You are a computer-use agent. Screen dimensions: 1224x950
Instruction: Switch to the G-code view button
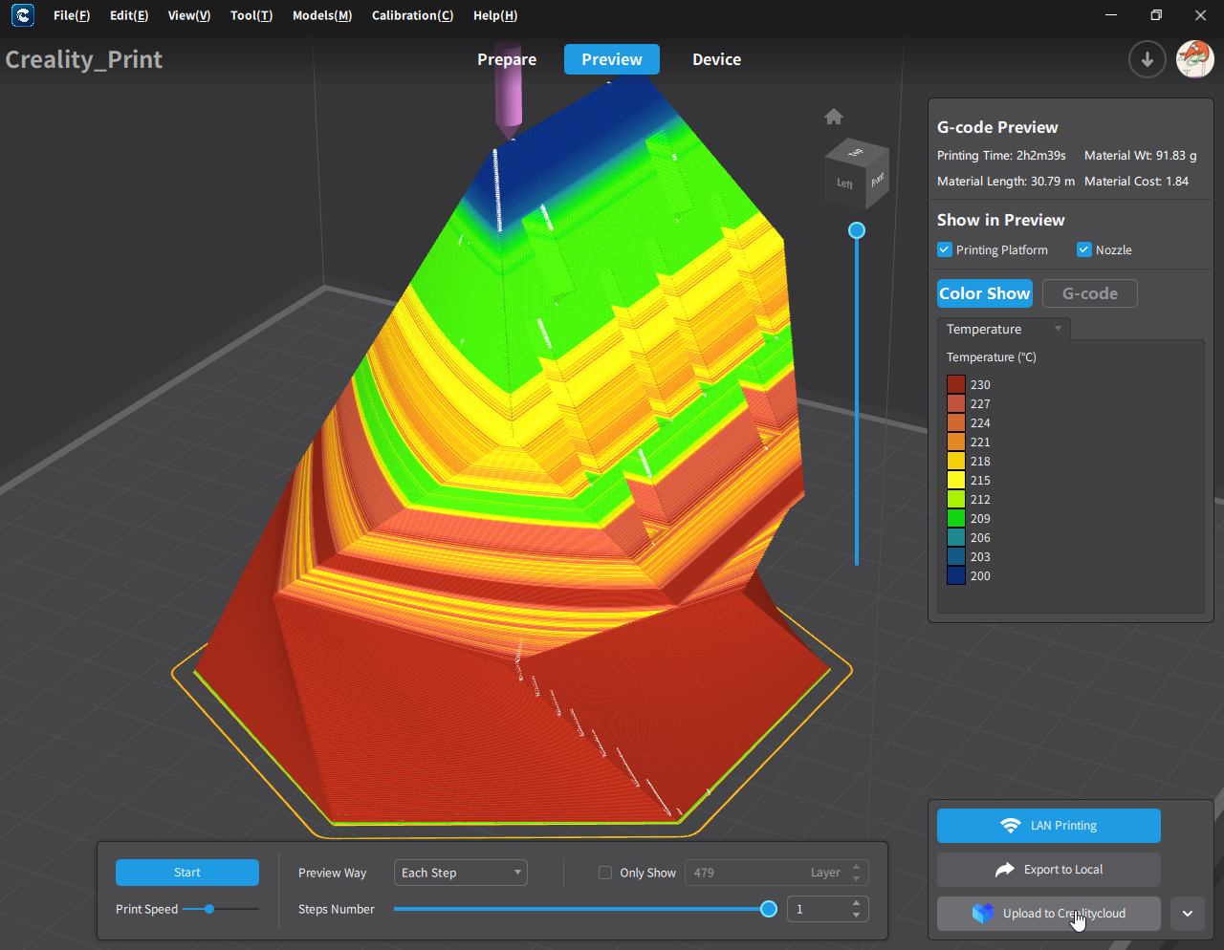coord(1089,293)
